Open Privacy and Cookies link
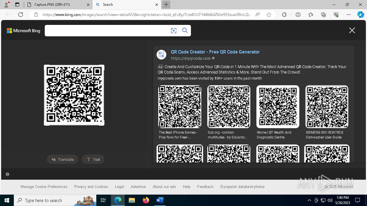This screenshot has height=206, width=367. point(91,187)
